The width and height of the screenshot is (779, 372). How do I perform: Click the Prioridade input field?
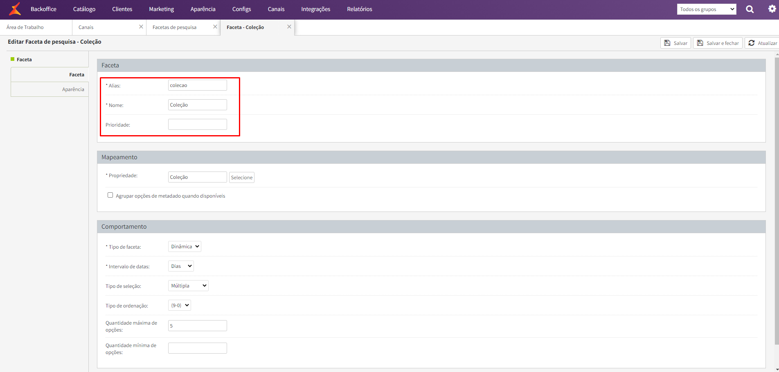point(198,124)
